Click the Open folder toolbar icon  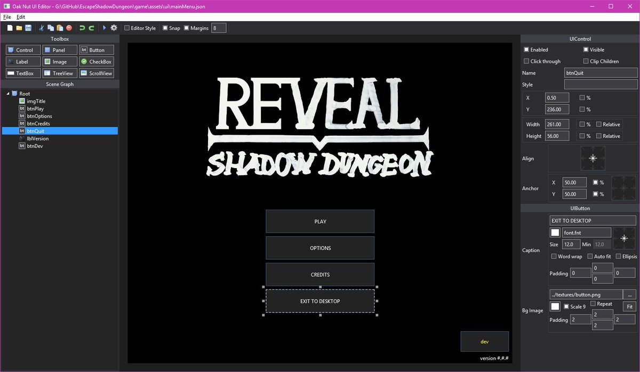19,28
